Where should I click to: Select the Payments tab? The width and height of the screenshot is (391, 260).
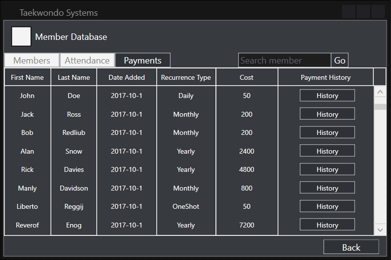click(x=142, y=61)
